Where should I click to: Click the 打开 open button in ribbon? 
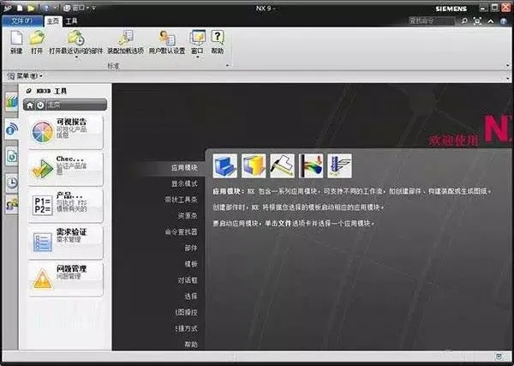(x=37, y=42)
